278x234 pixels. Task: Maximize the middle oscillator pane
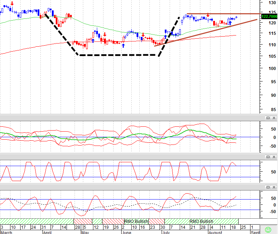pos(268,157)
